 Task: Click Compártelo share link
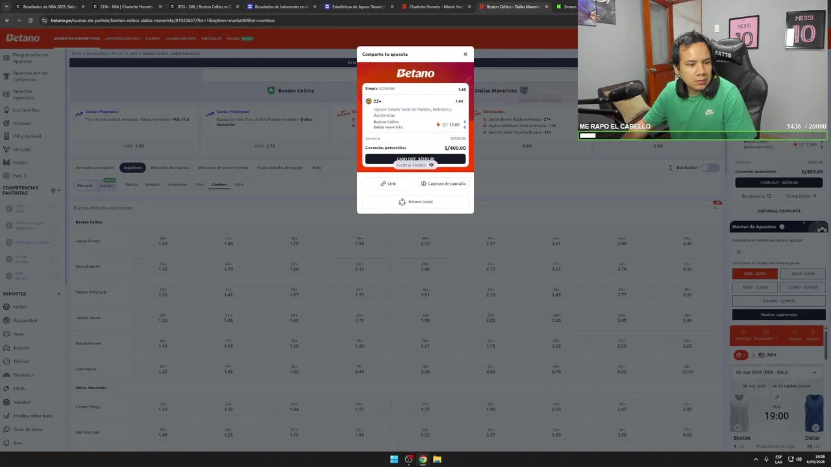800,196
